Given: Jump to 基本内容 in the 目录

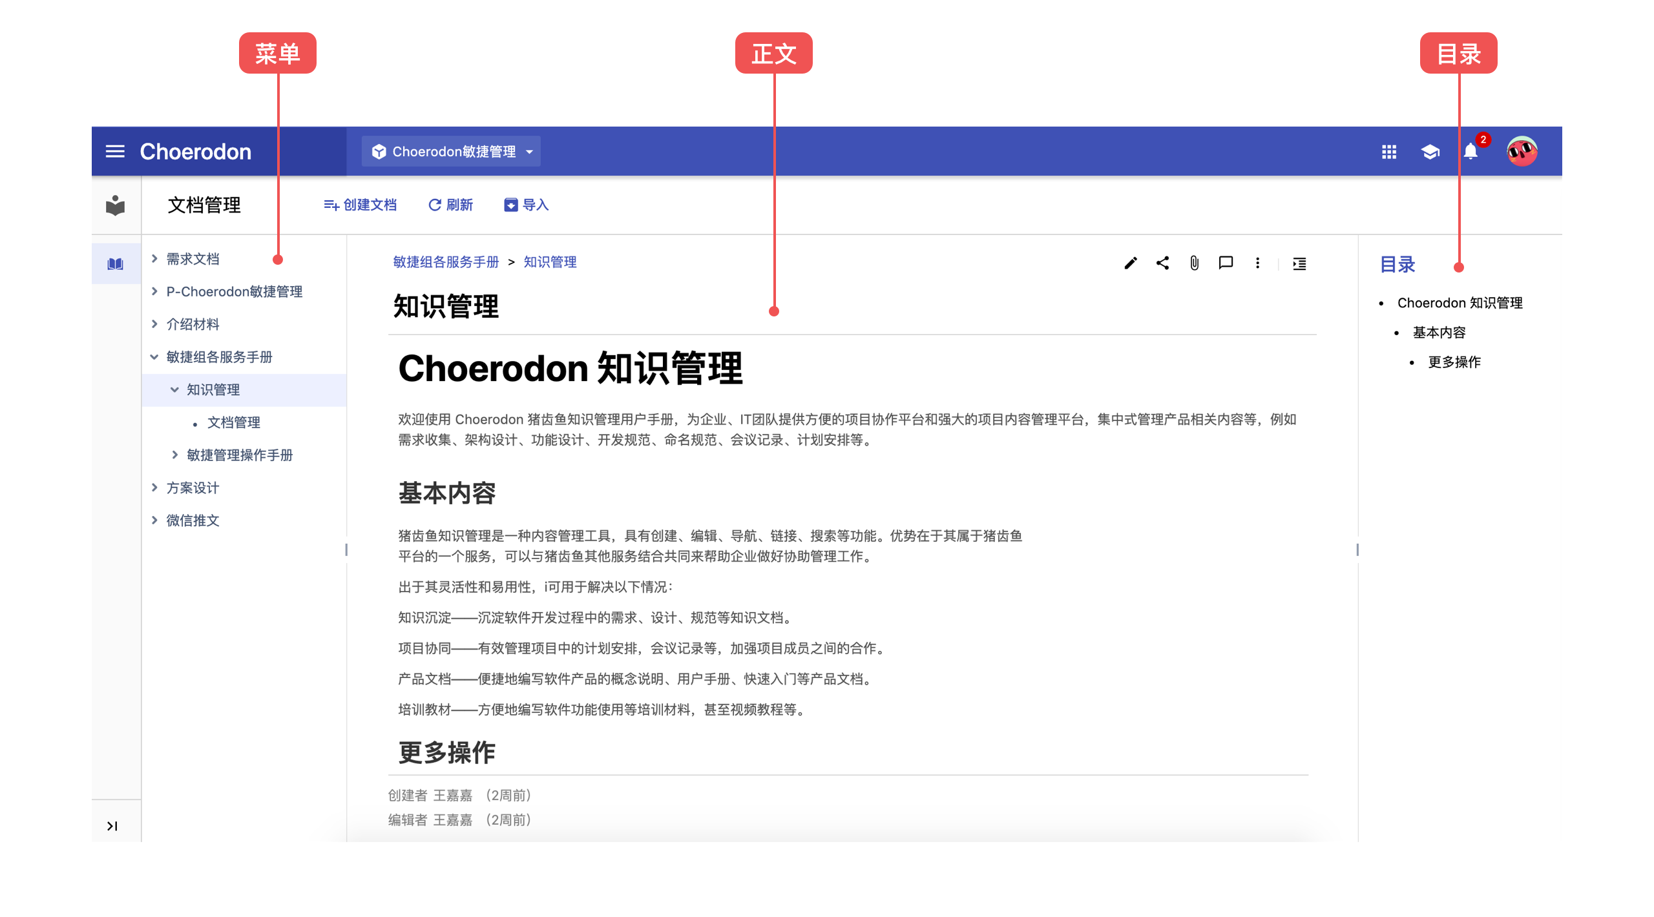Looking at the screenshot, I should [x=1439, y=333].
